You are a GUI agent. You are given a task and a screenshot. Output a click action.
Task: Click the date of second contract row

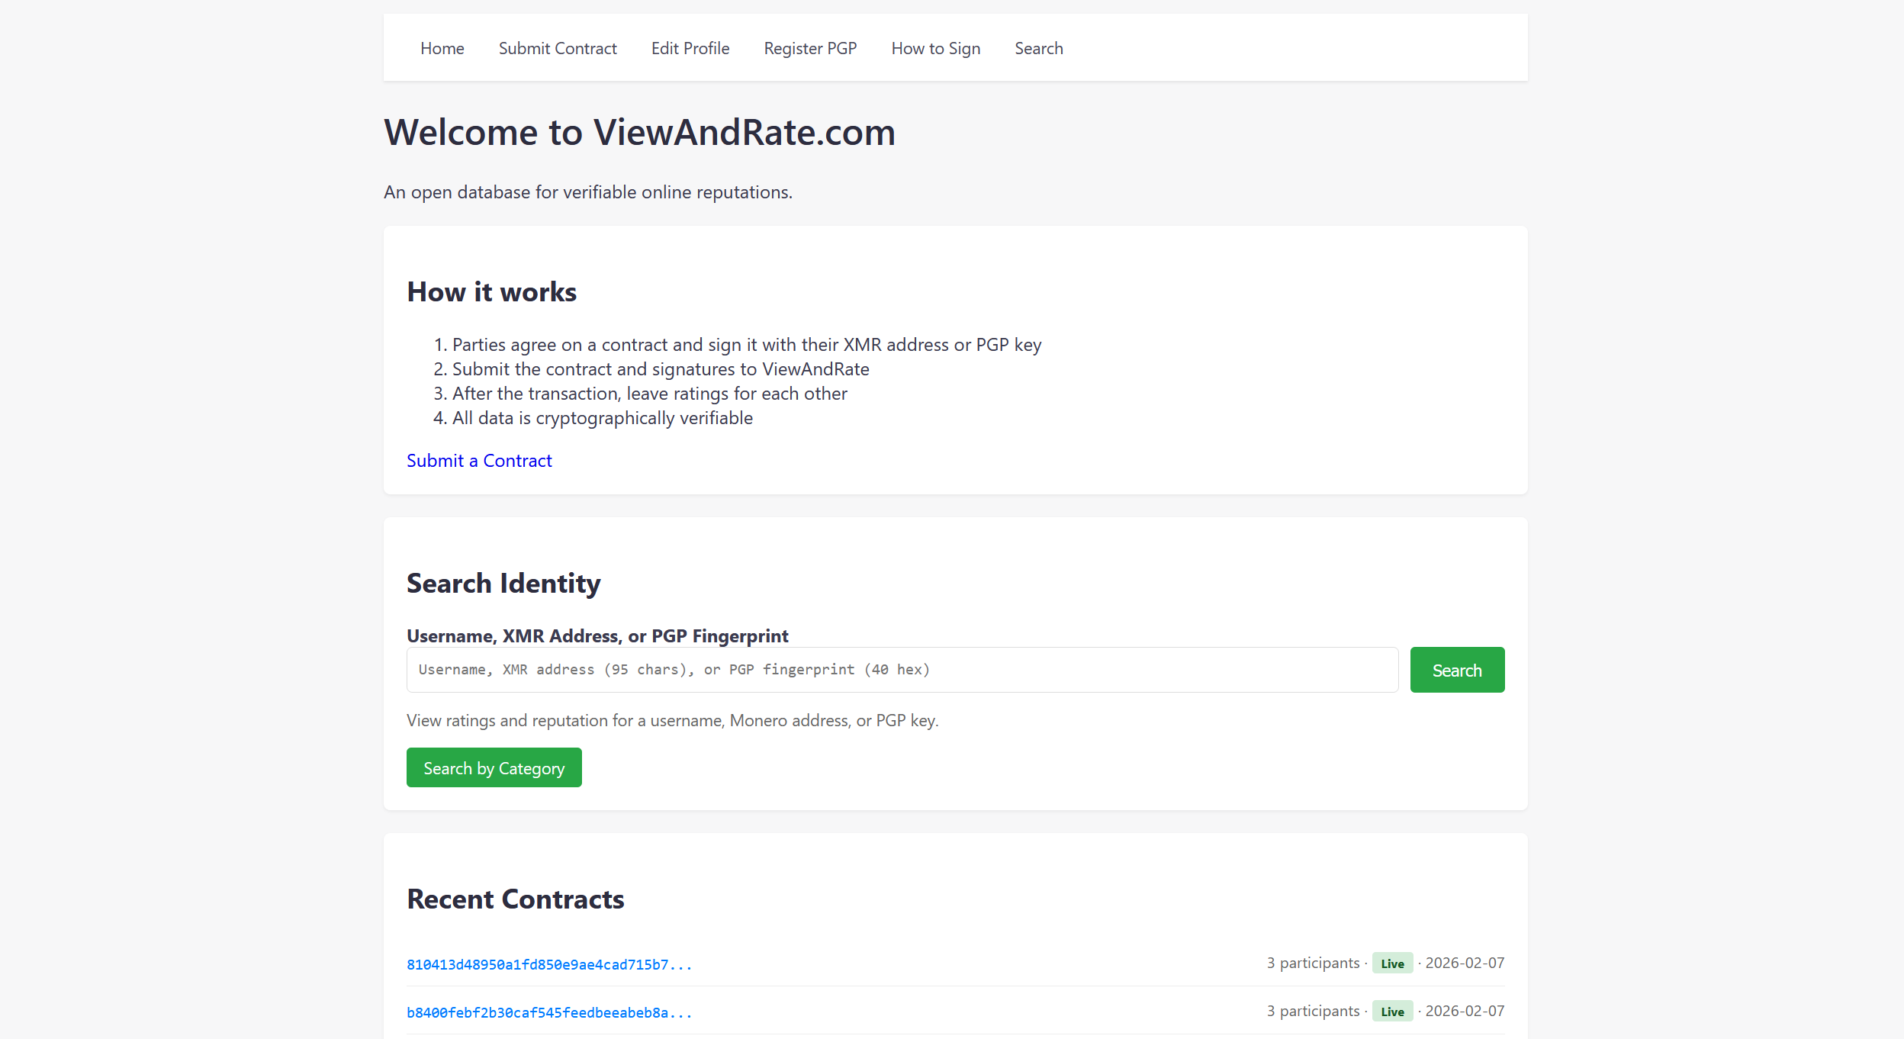(1465, 1011)
